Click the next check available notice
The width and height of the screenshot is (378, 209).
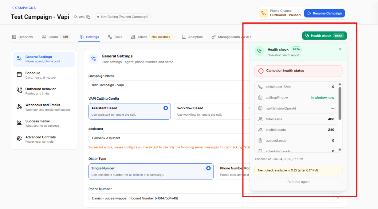pyautogui.click(x=298, y=170)
